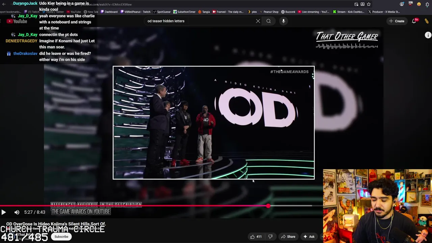Play the paused YouTube video

pyautogui.click(x=4, y=212)
